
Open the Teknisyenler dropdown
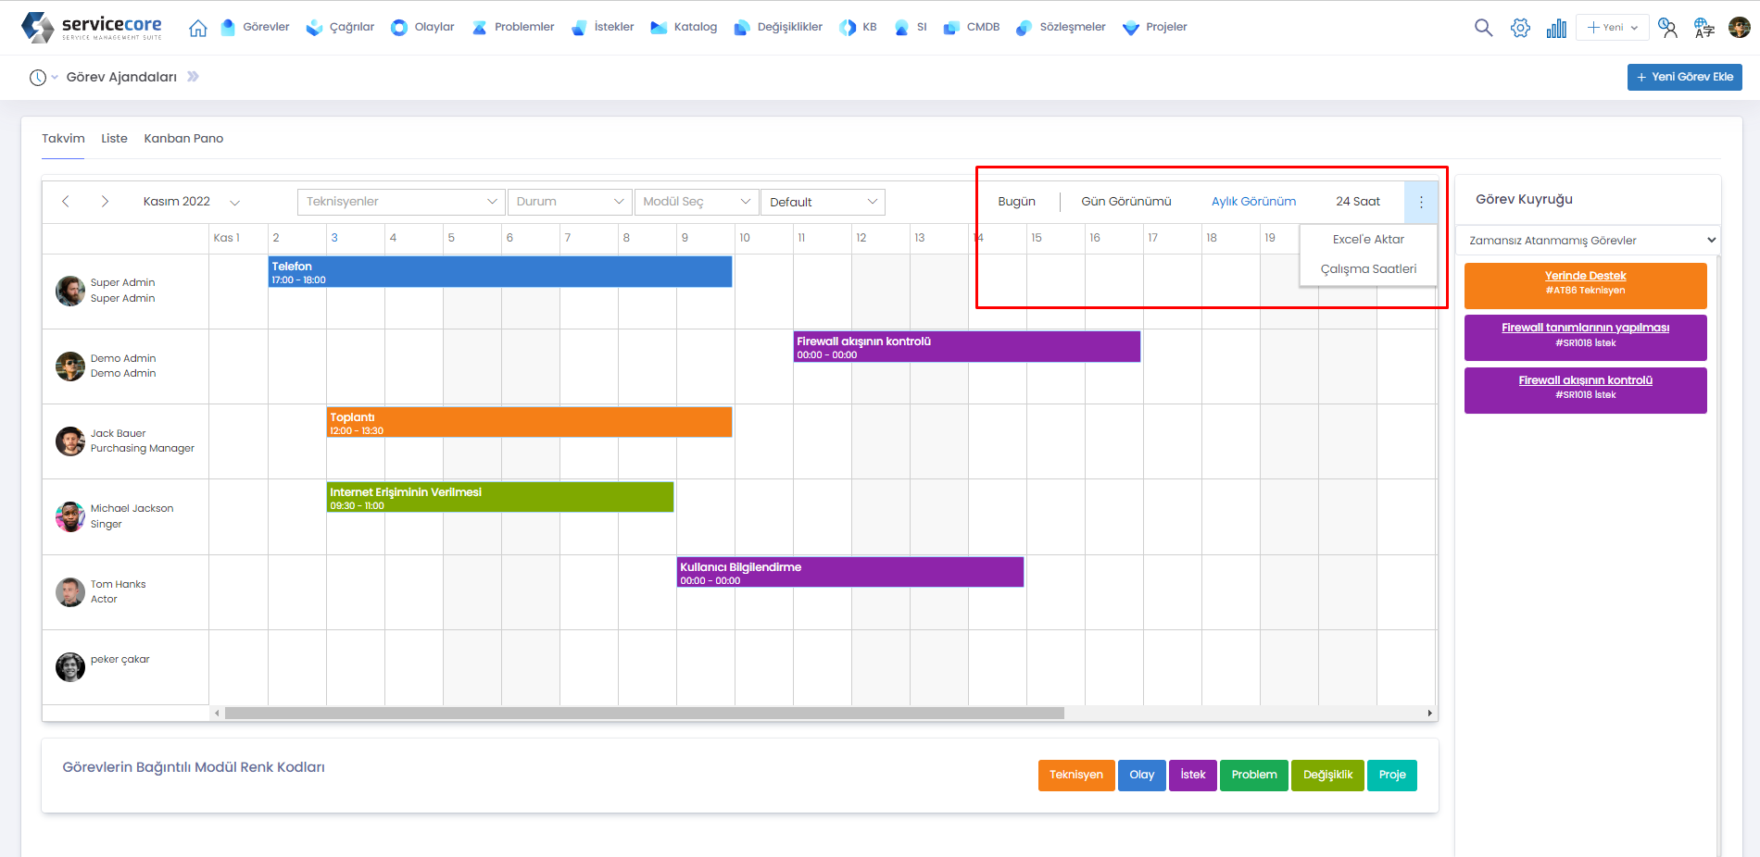pyautogui.click(x=401, y=202)
